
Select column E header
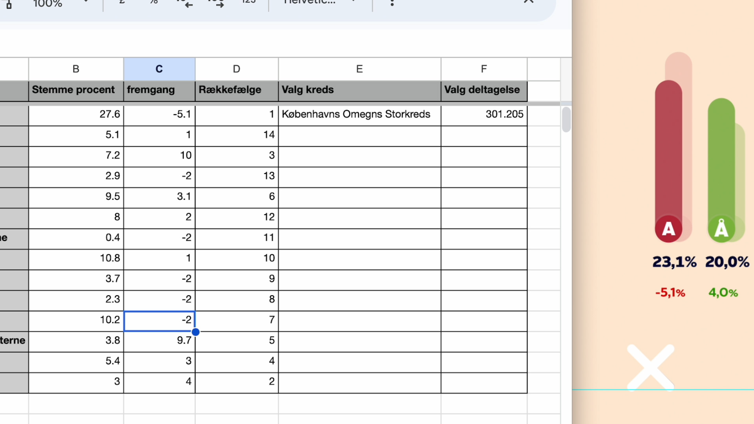coord(359,69)
